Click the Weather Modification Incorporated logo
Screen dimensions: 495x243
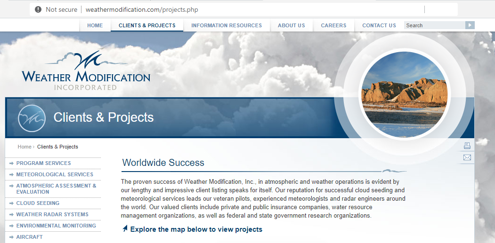[x=86, y=70]
